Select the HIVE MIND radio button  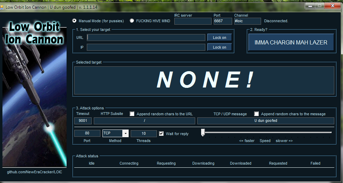[x=132, y=21]
